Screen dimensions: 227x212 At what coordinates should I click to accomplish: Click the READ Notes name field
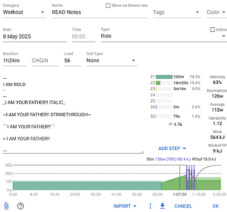pos(100,12)
